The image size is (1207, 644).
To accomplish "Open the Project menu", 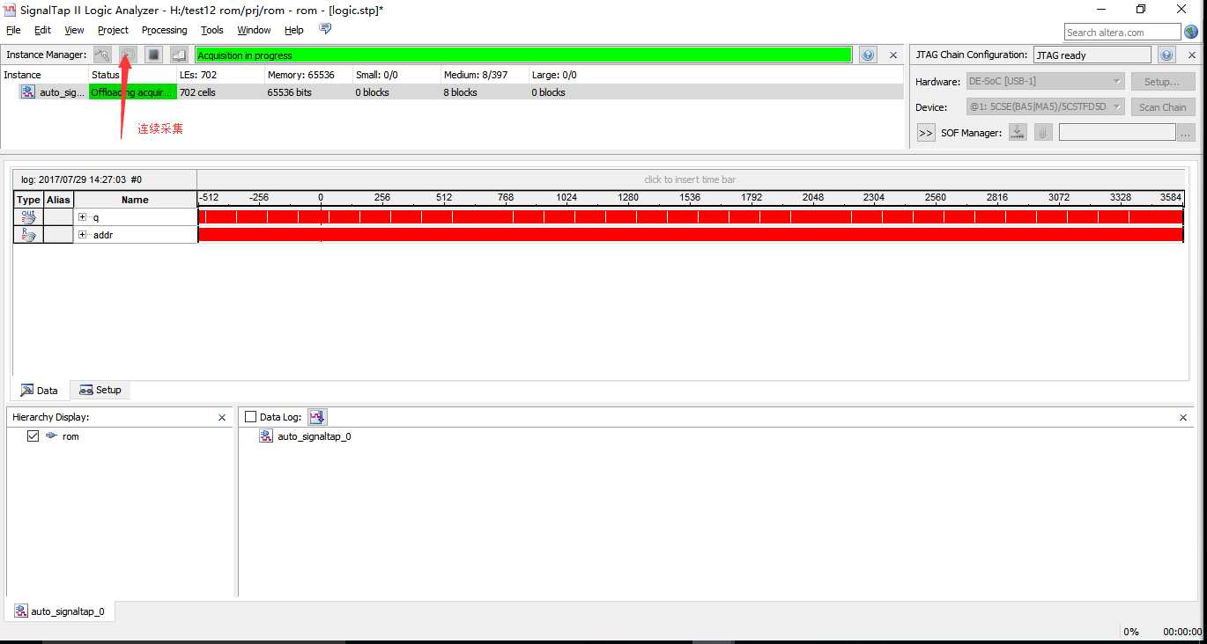I will coord(113,30).
